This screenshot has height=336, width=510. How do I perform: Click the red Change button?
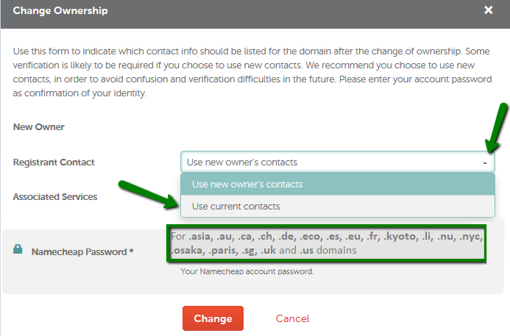point(213,318)
